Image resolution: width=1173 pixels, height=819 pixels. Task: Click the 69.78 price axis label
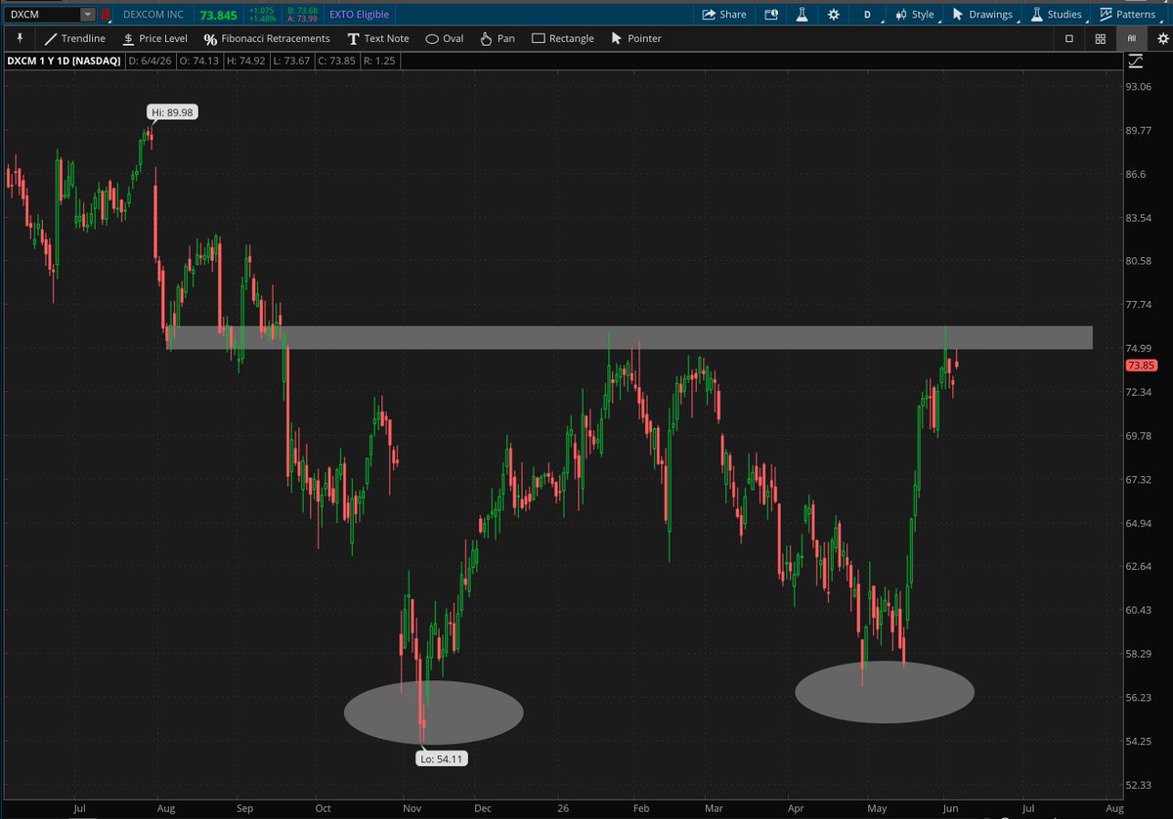(1140, 436)
